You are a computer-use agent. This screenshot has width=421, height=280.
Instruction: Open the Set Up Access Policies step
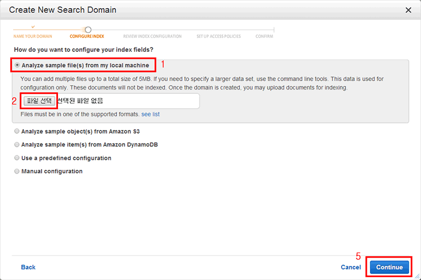[x=218, y=37]
